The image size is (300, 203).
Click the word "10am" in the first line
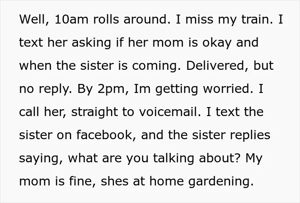pyautogui.click(x=72, y=19)
